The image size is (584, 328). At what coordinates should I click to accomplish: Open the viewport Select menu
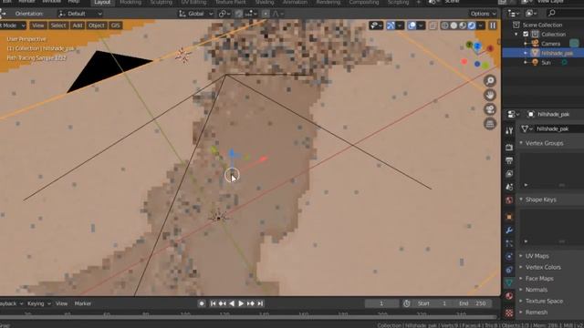coord(58,26)
